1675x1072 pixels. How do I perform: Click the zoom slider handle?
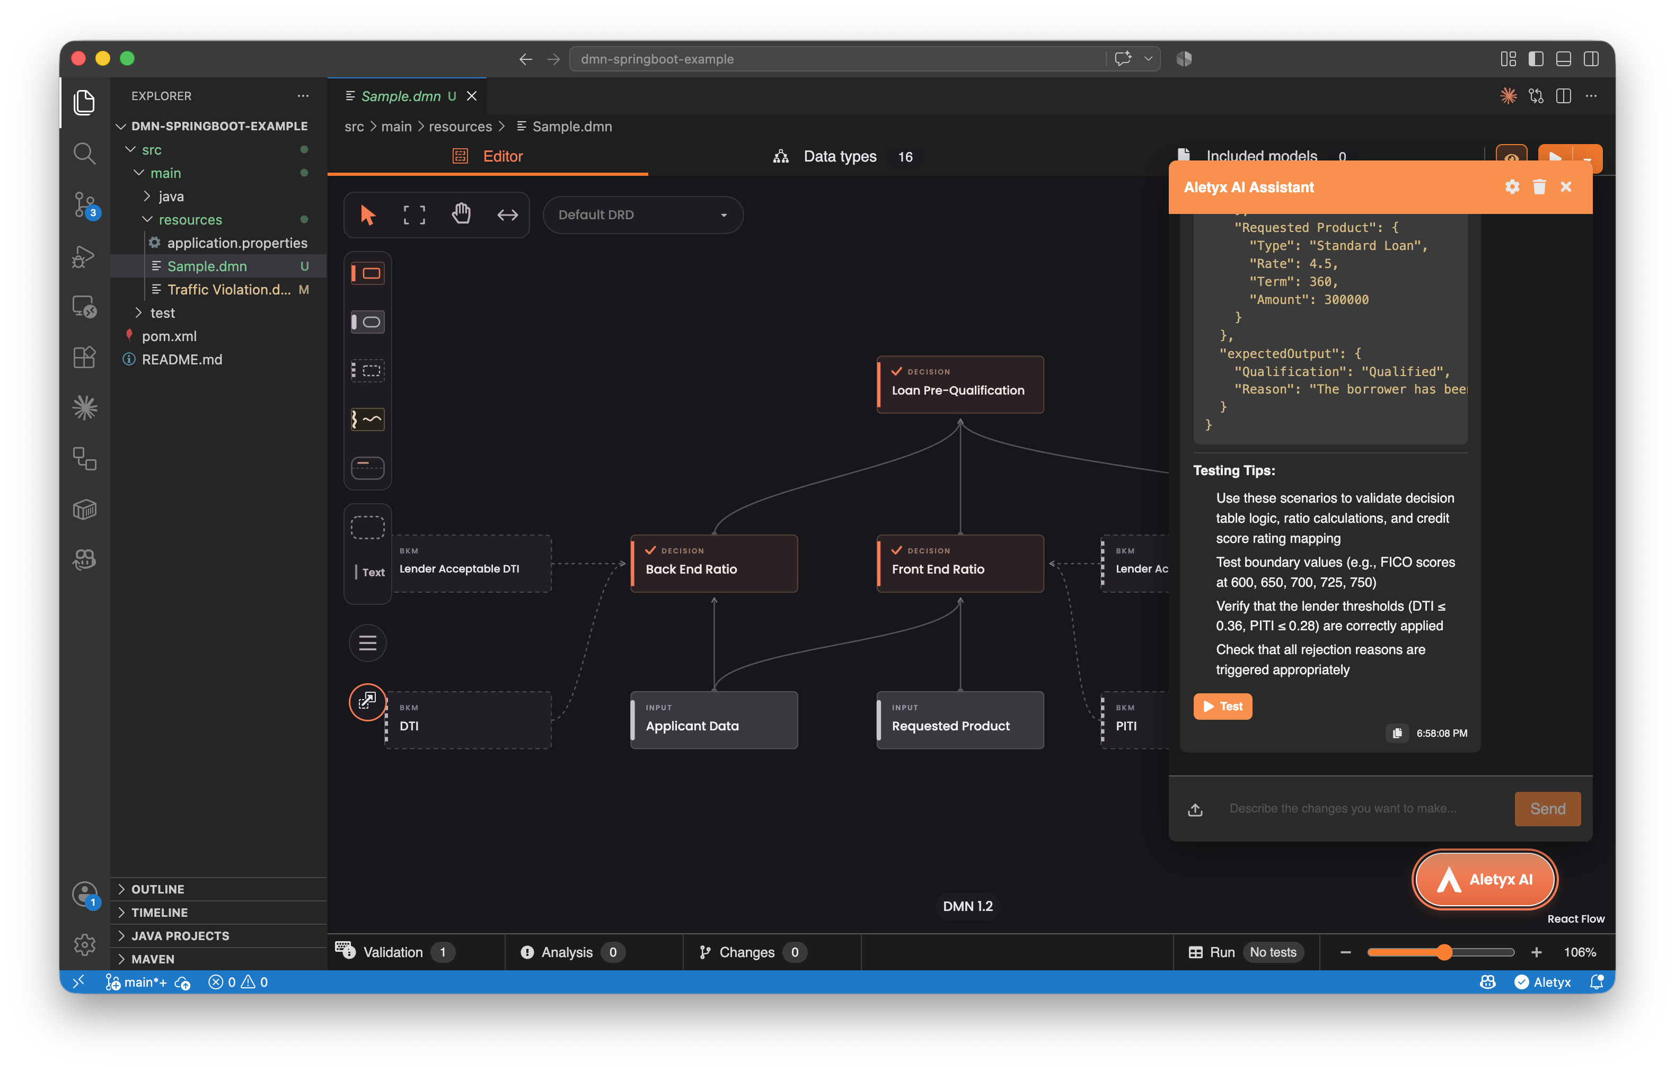point(1444,952)
